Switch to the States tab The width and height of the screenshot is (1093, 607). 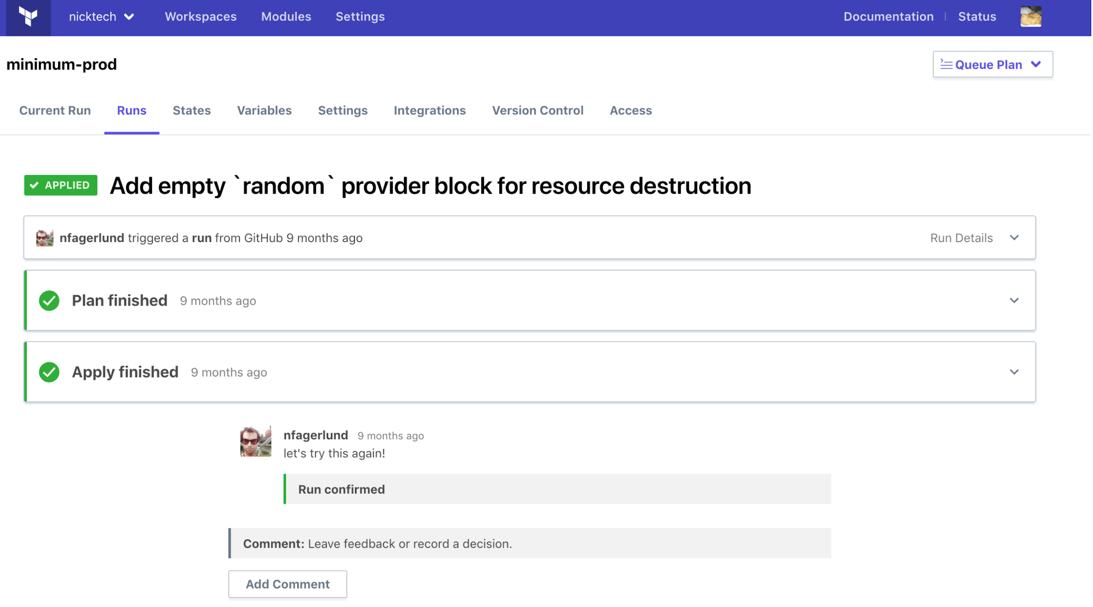pos(191,111)
